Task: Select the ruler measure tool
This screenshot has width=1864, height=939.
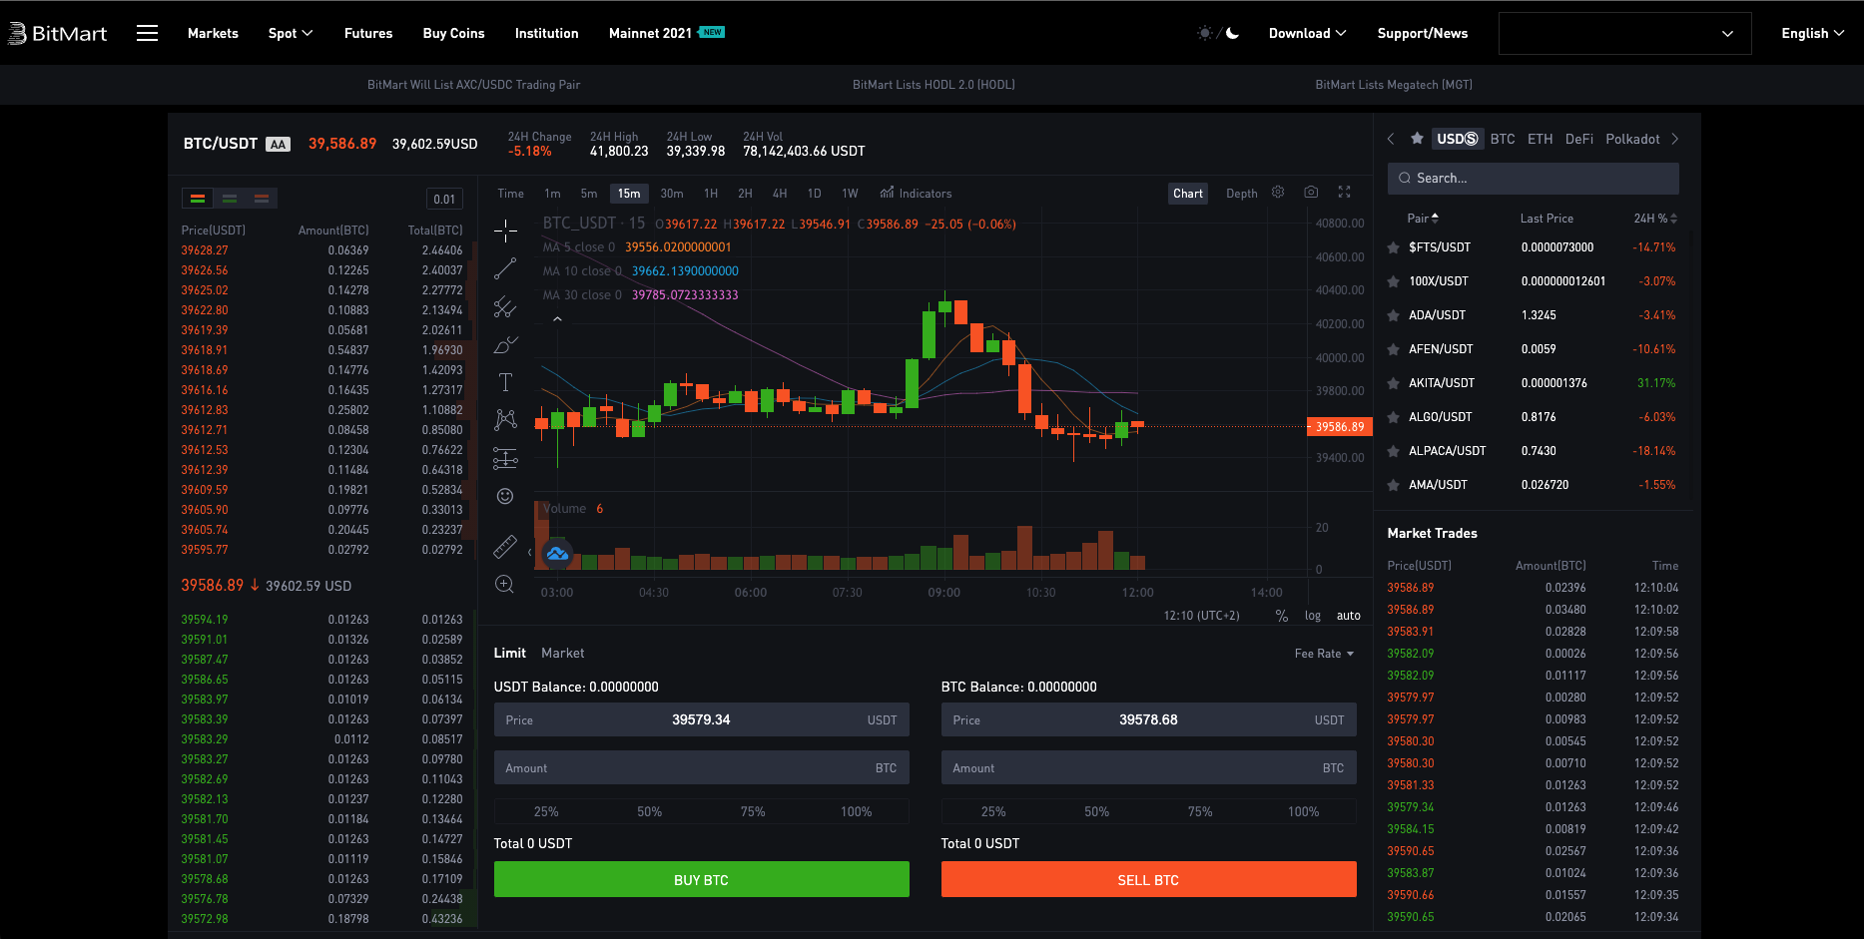Action: (505, 547)
